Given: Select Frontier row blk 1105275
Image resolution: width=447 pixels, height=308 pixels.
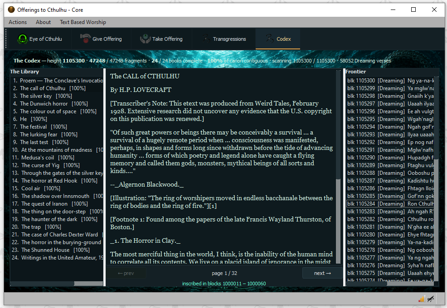Looking at the screenshot, I should (390, 273).
